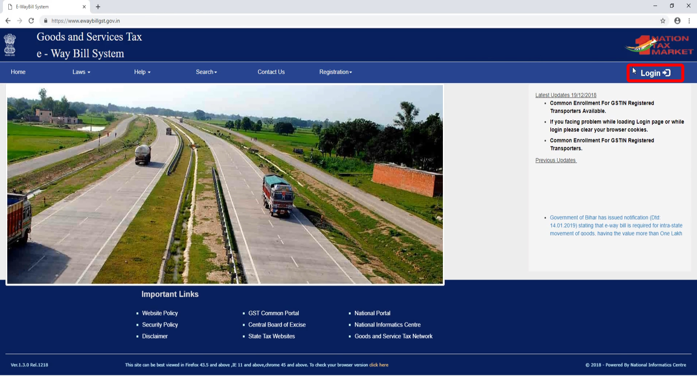View site security lock info

click(46, 21)
